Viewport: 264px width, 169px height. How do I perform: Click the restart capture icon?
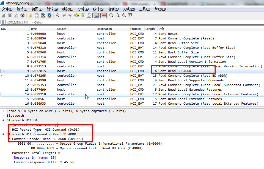(x=16, y=15)
